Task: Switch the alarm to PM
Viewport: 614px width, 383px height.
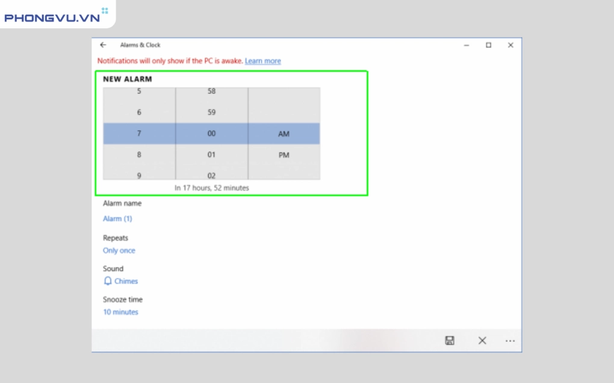Action: coord(284,155)
